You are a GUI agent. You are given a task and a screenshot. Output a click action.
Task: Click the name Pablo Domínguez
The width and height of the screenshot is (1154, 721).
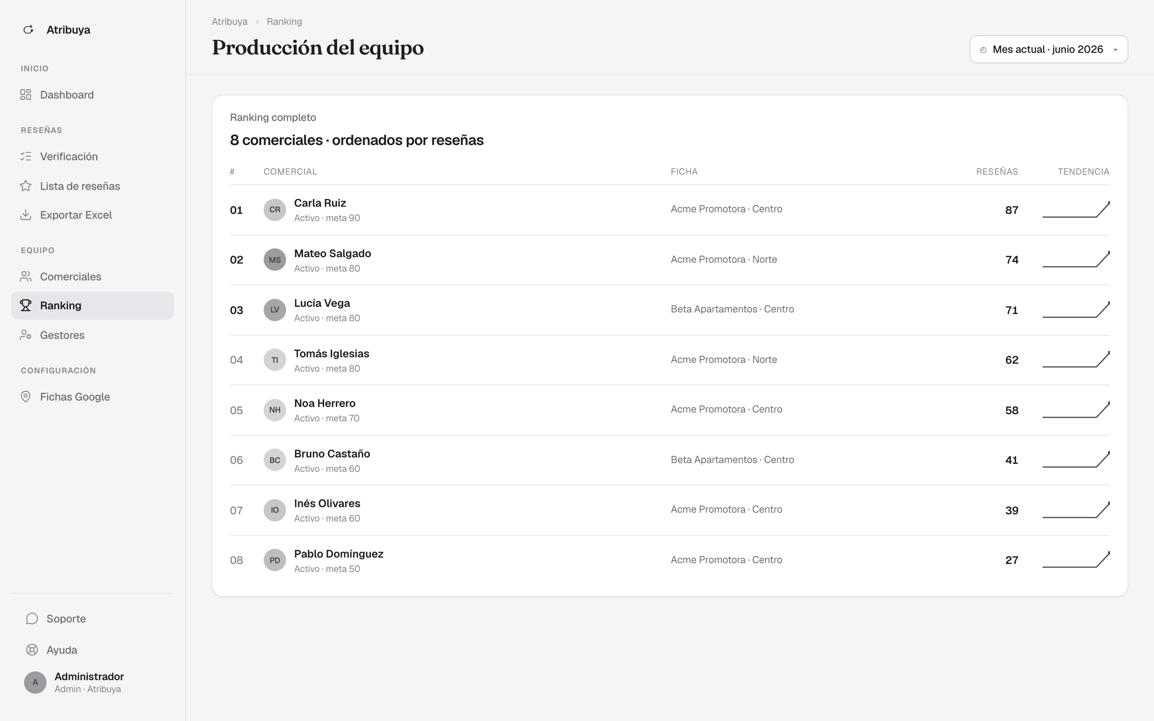pos(339,554)
